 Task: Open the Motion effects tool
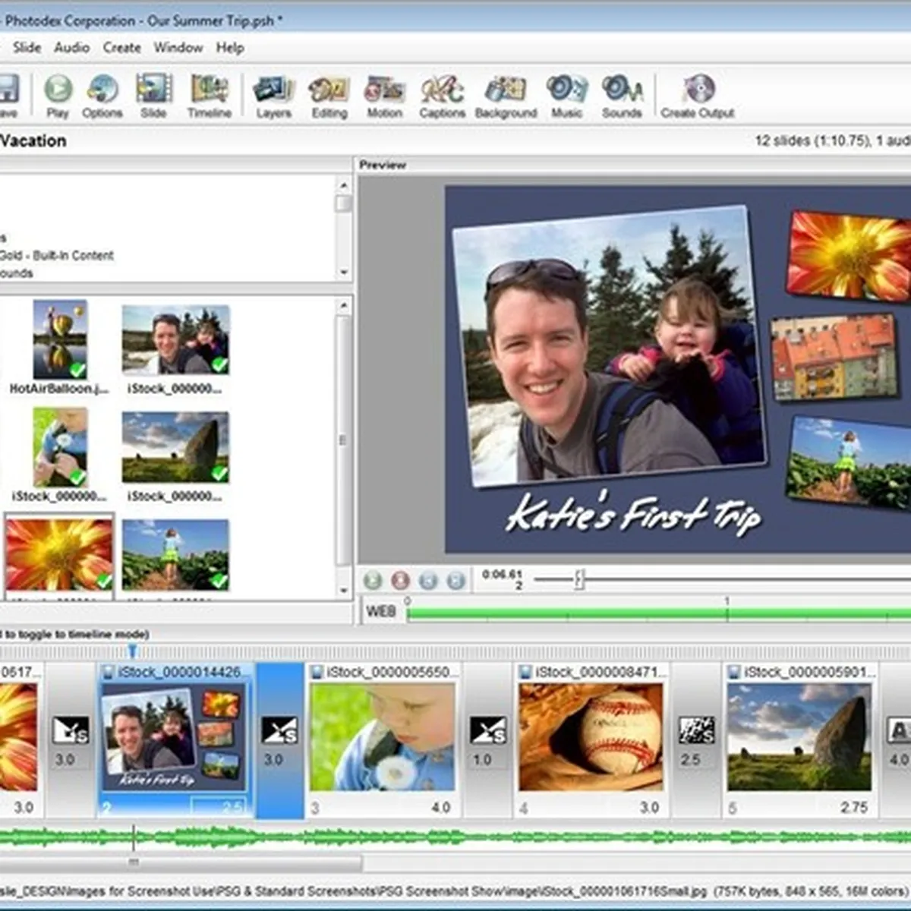(384, 90)
